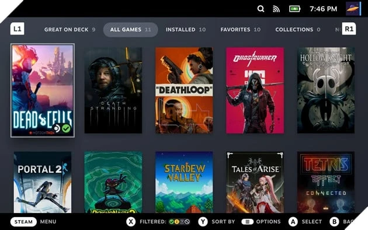Click the battery status icon
The image size is (368, 230).
(x=294, y=9)
